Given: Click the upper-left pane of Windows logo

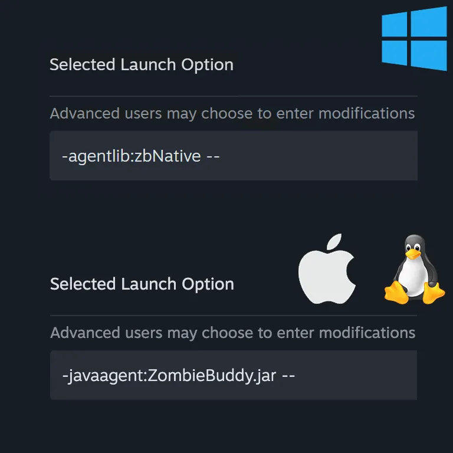Looking at the screenshot, I should 395,25.
